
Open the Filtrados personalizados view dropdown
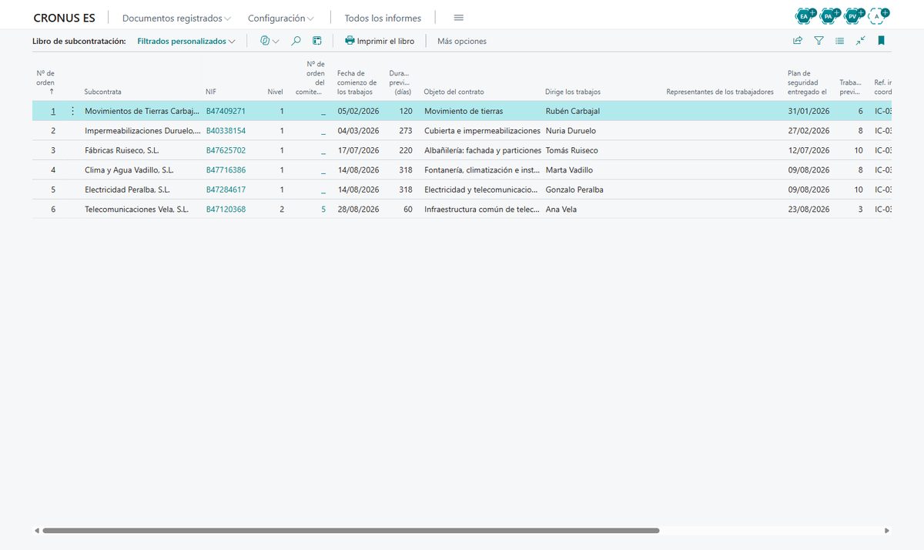click(x=186, y=42)
